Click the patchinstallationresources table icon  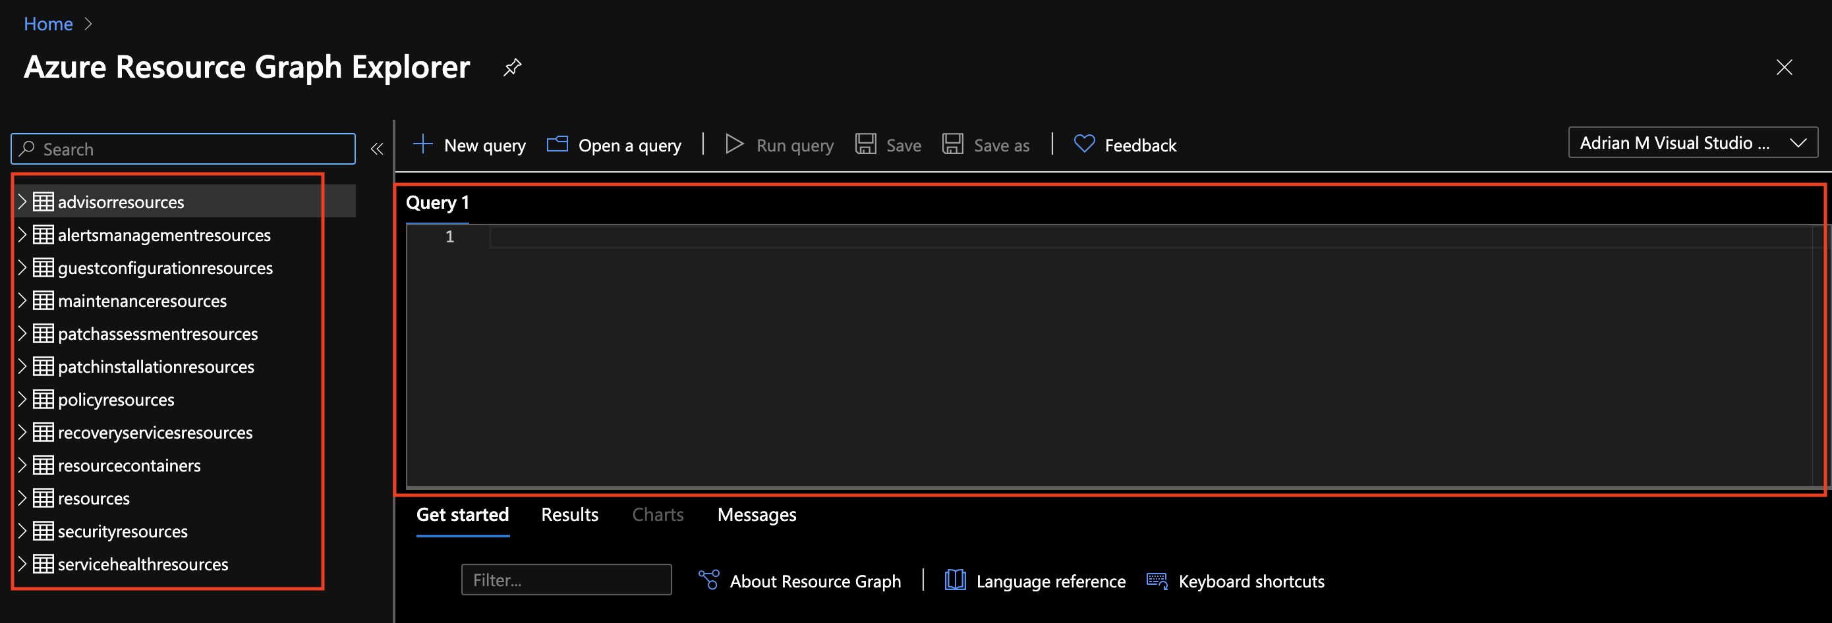[x=43, y=367]
